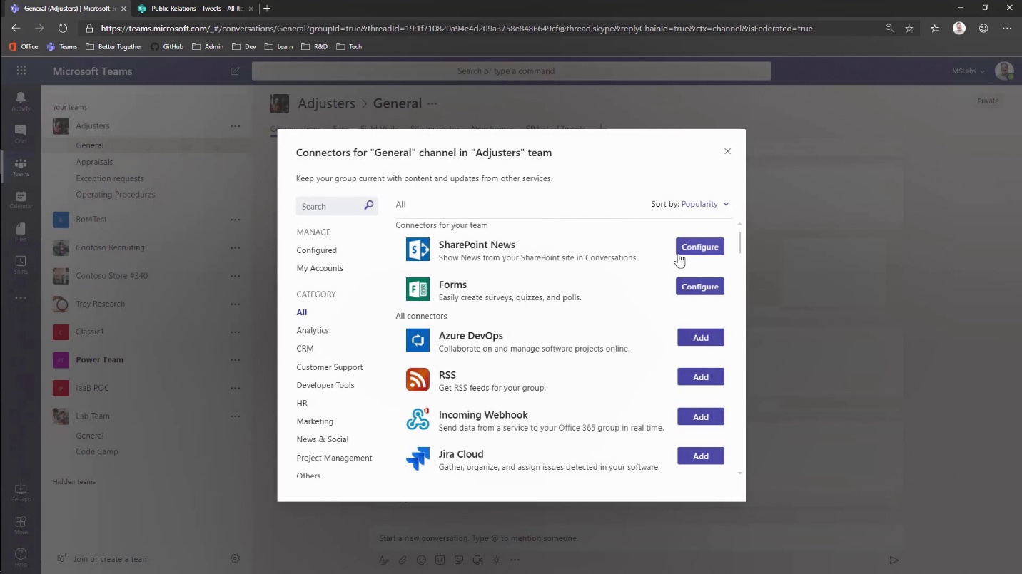Configure the Forms connector
The image size is (1022, 574).
700,287
